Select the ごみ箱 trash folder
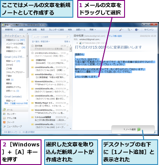Screen dimensions: 159x165 pyautogui.click(x=9, y=69)
